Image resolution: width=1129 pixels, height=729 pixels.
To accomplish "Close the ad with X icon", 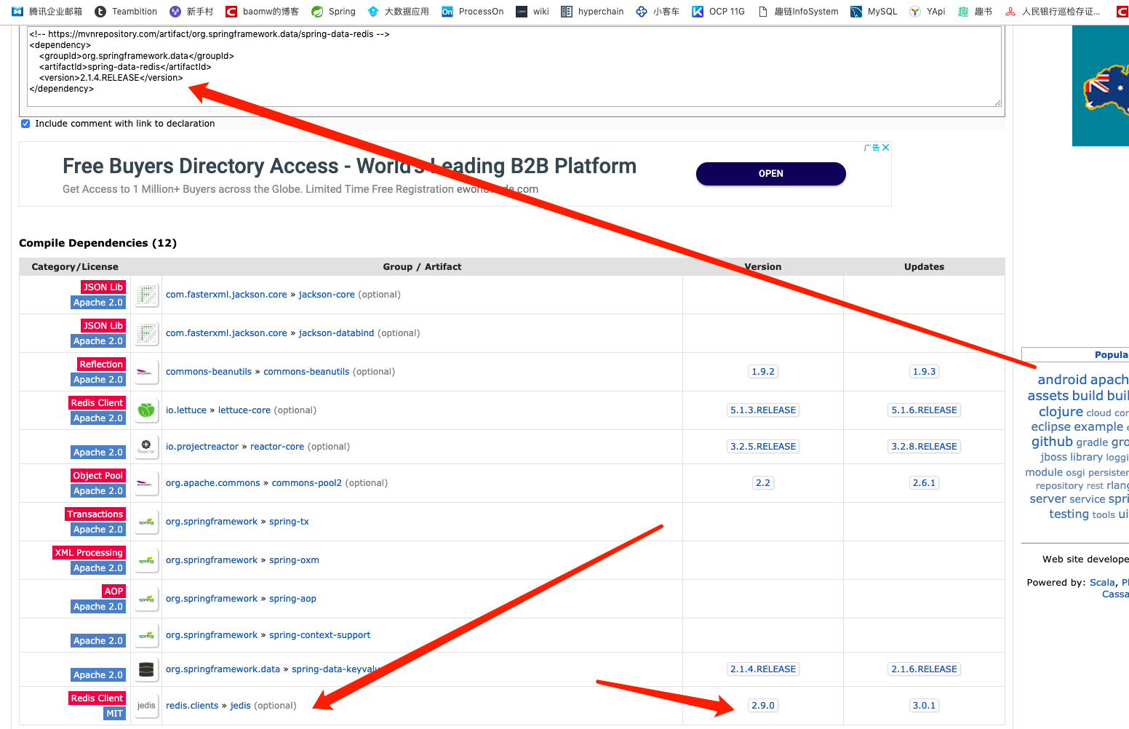I will (x=886, y=148).
